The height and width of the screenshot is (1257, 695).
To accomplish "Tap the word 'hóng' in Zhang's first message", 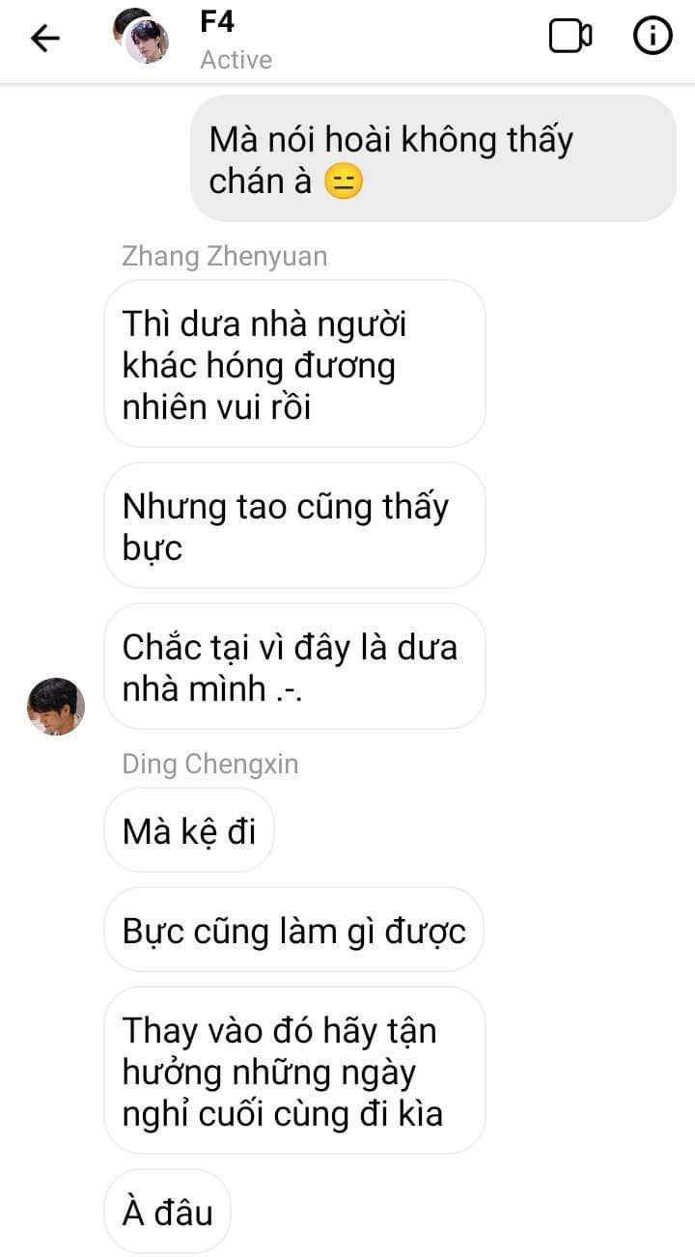I will 257,367.
